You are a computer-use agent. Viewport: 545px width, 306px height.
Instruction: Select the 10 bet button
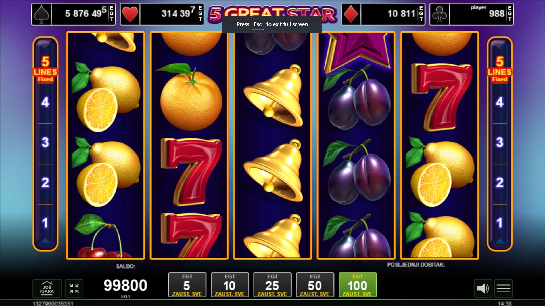pyautogui.click(x=230, y=285)
